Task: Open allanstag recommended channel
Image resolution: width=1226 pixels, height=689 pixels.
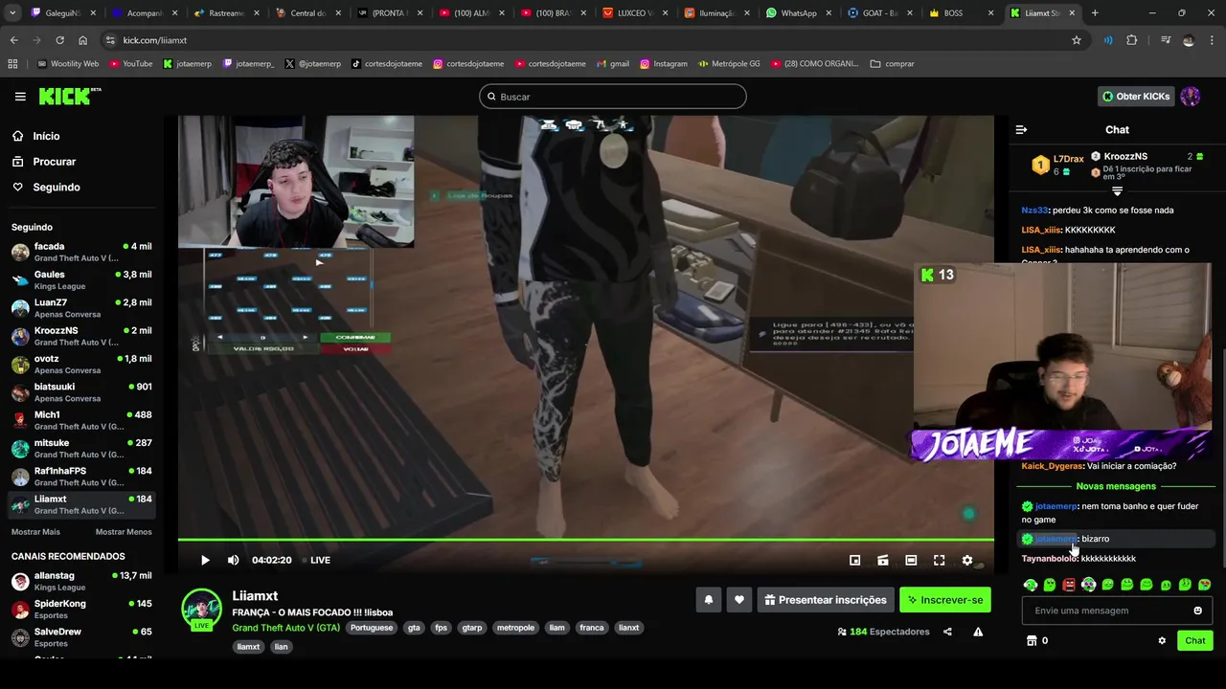Action: point(81,582)
